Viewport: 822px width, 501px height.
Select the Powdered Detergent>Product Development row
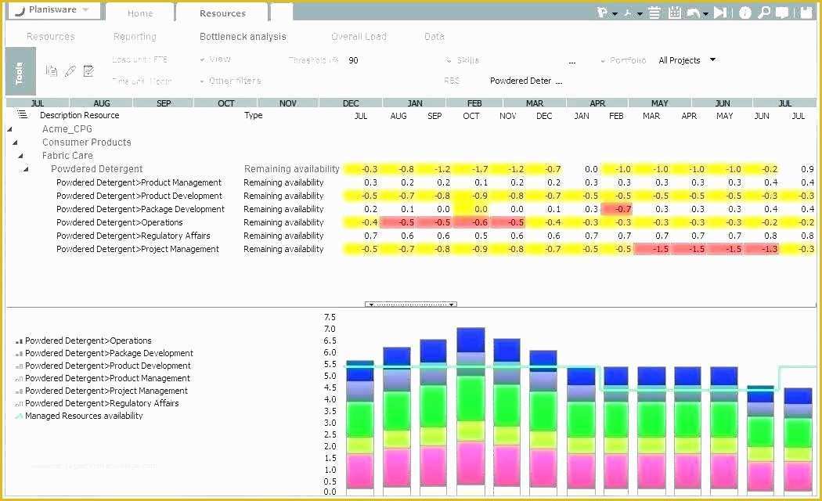[x=411, y=196]
